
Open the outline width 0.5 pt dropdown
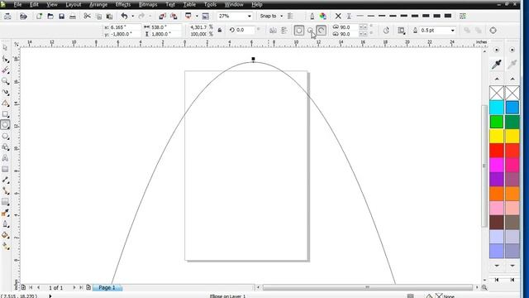point(452,31)
